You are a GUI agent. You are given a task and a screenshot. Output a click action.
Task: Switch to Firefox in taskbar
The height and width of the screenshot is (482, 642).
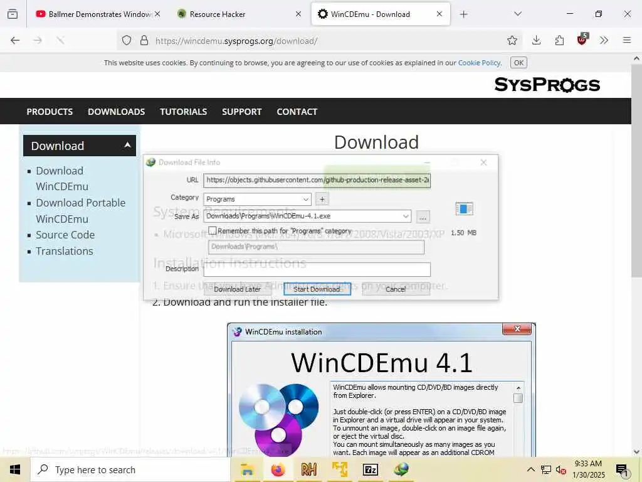[x=278, y=469]
